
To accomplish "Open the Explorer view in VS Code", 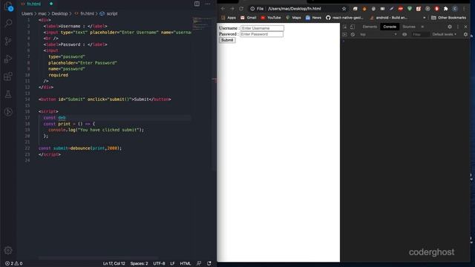I will tap(8, 6).
